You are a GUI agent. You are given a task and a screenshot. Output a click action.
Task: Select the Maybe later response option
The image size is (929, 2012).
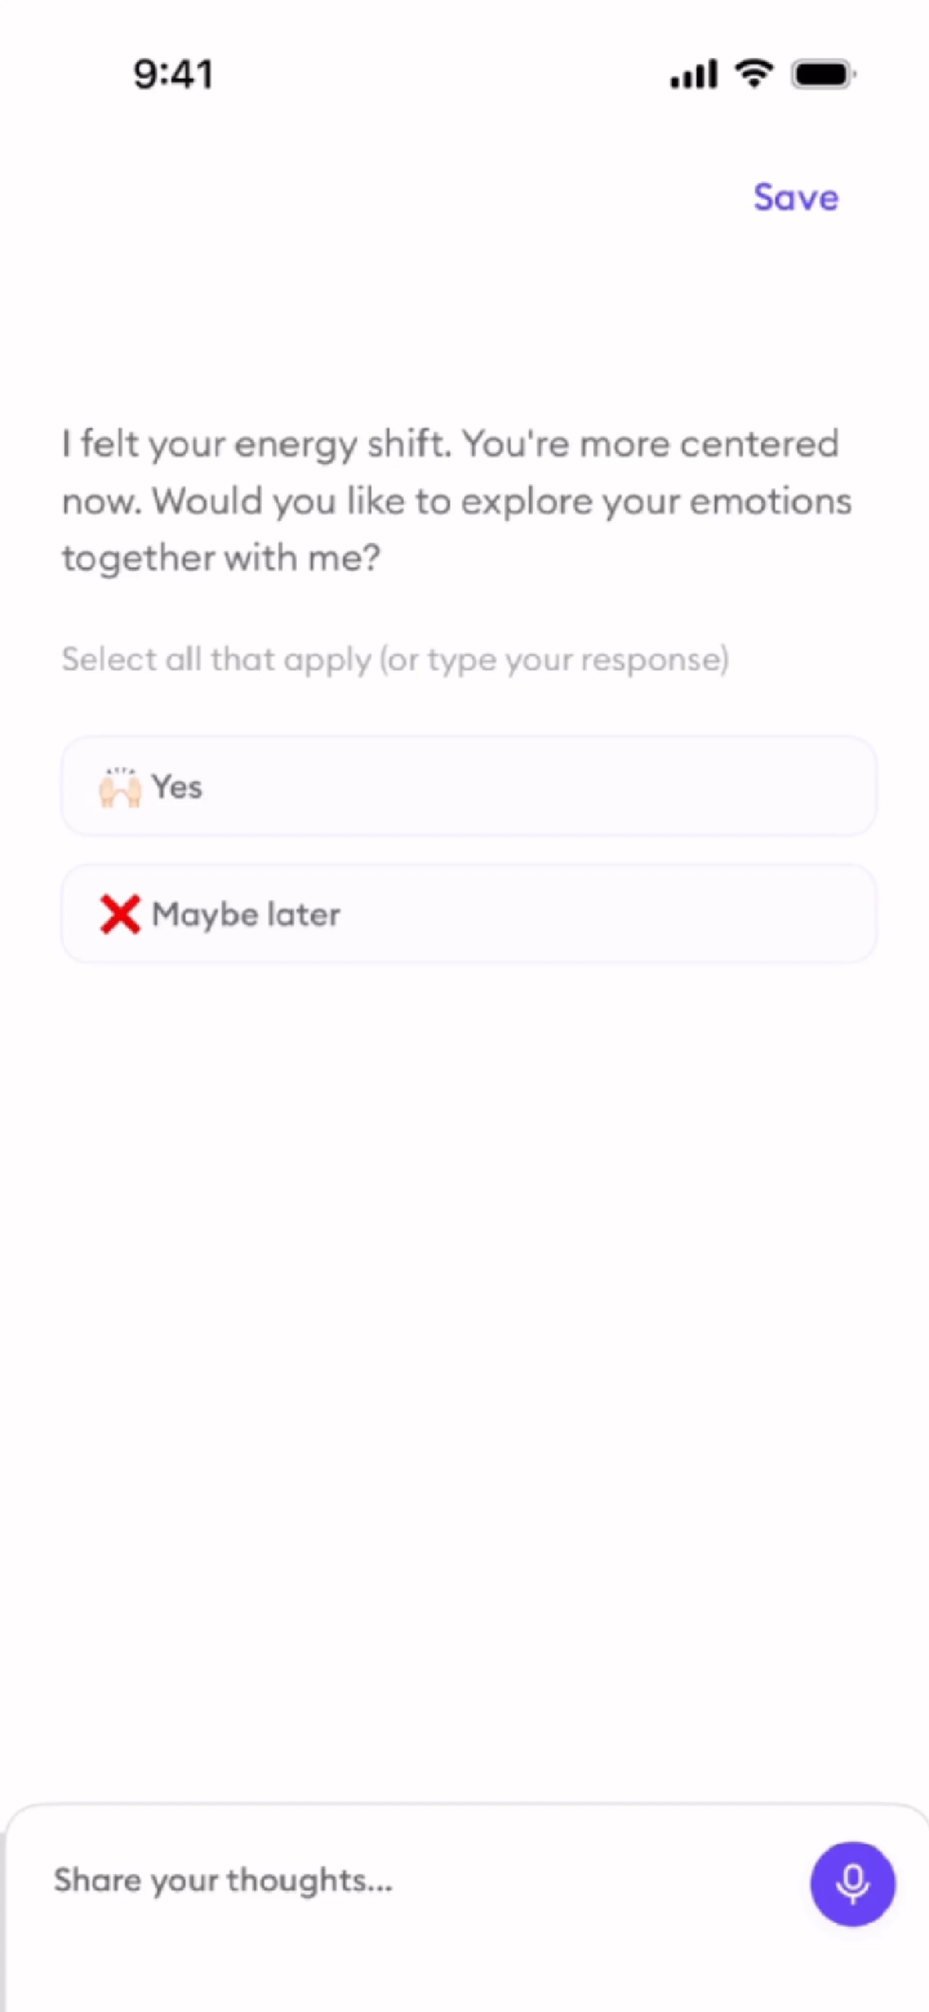(468, 914)
